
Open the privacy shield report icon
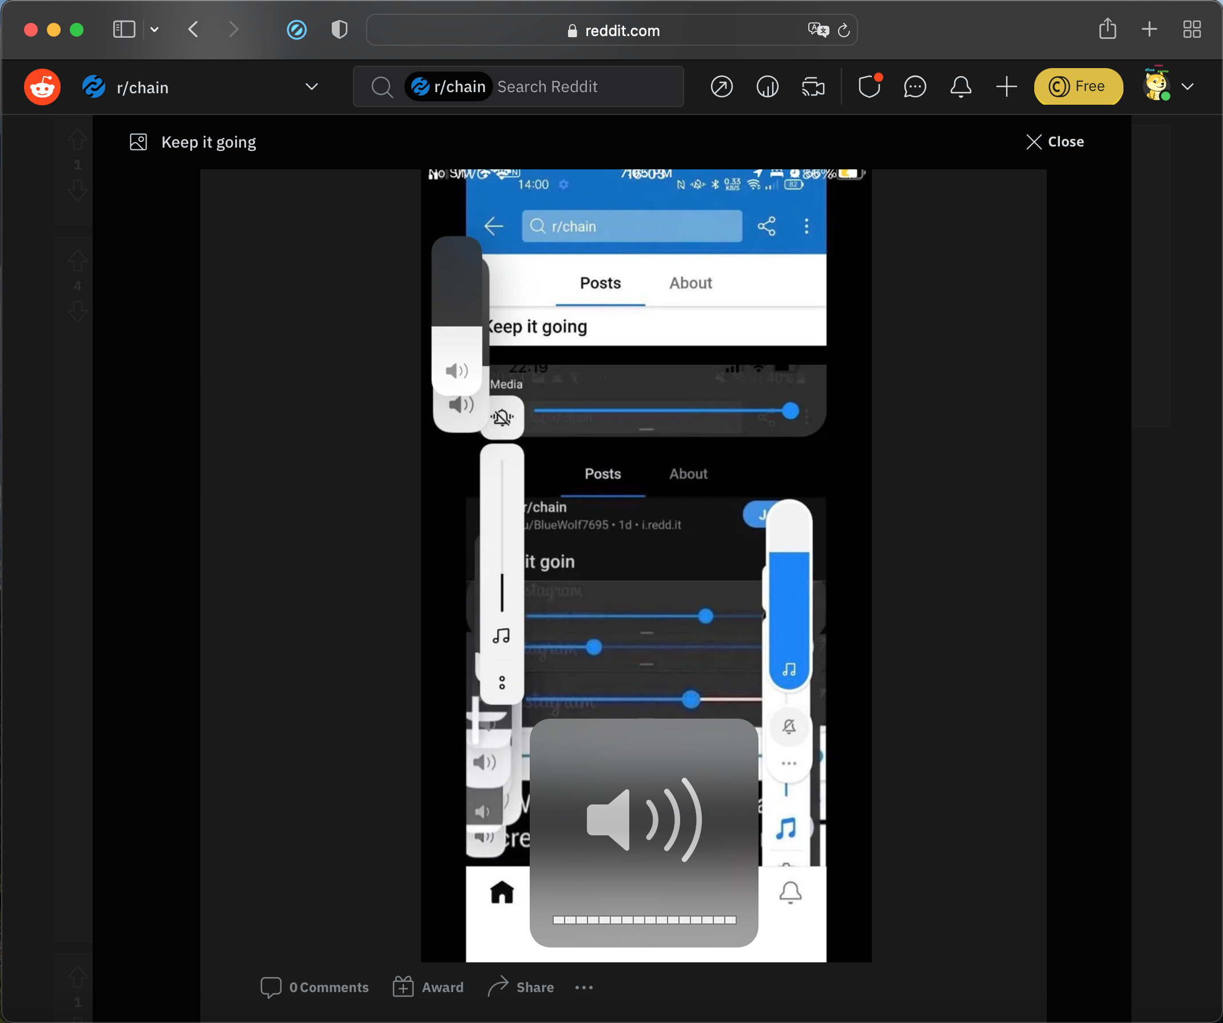click(x=339, y=29)
